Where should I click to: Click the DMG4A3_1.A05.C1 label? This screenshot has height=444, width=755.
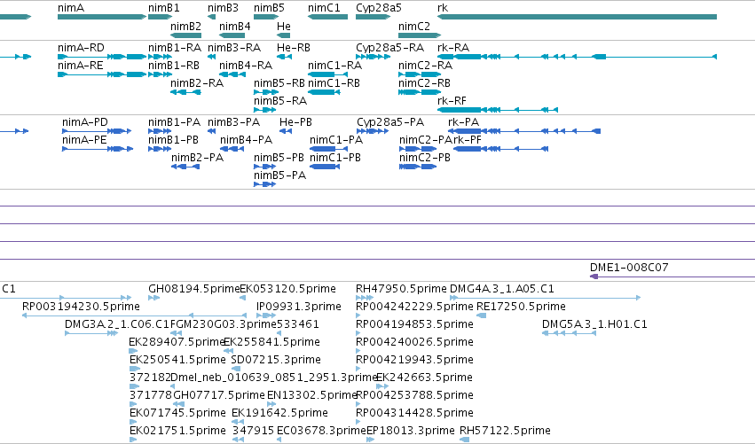(x=502, y=289)
